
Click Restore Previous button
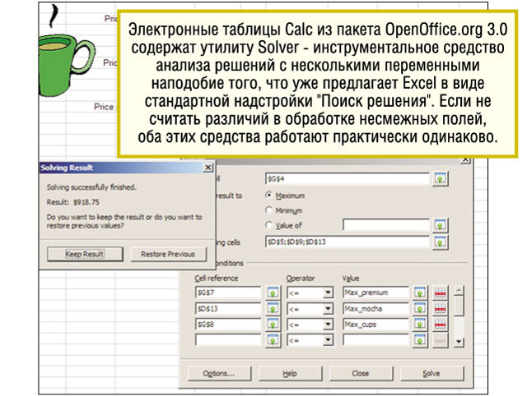[168, 254]
